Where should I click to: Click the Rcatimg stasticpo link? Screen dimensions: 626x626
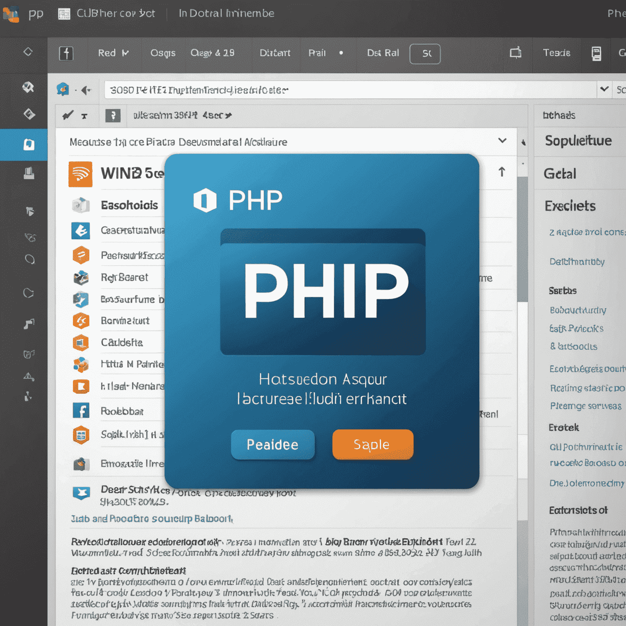[587, 388]
